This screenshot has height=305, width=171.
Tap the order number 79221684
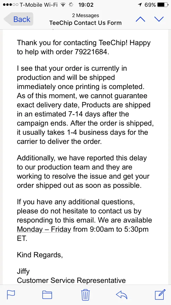(91, 52)
